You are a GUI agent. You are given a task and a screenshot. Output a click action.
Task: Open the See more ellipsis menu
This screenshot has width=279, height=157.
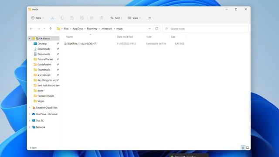click(x=149, y=18)
